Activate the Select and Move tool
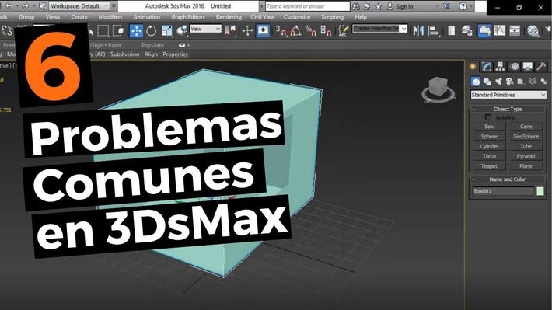The height and width of the screenshot is (310, 552). pyautogui.click(x=136, y=31)
